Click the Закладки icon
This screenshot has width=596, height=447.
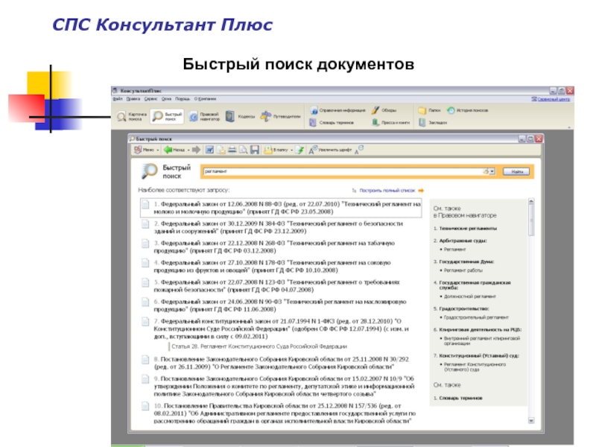point(432,122)
